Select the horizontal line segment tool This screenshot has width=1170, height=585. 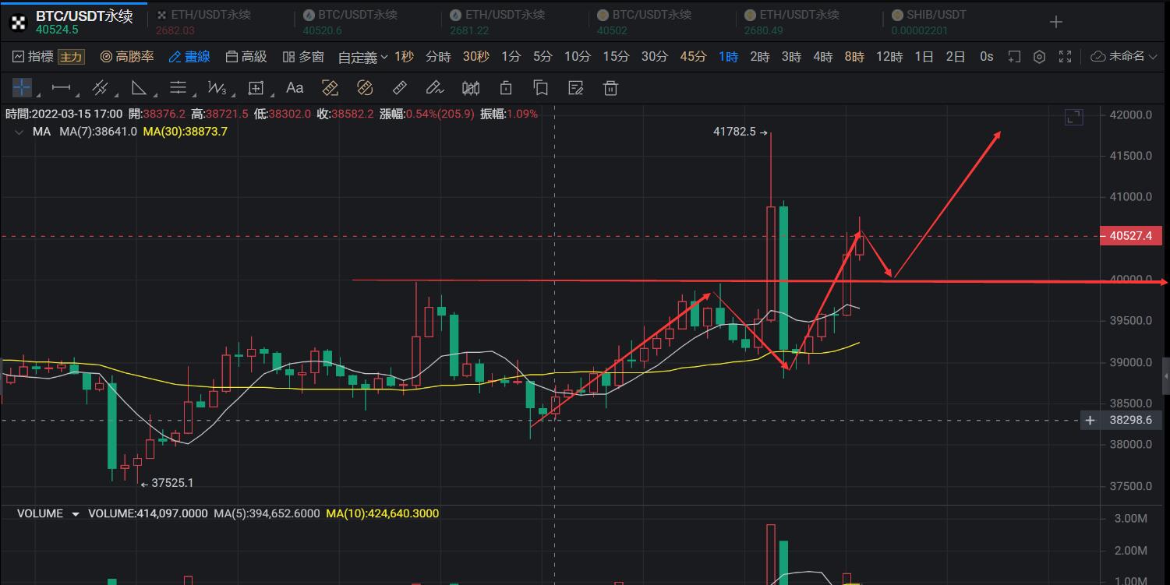(x=61, y=87)
